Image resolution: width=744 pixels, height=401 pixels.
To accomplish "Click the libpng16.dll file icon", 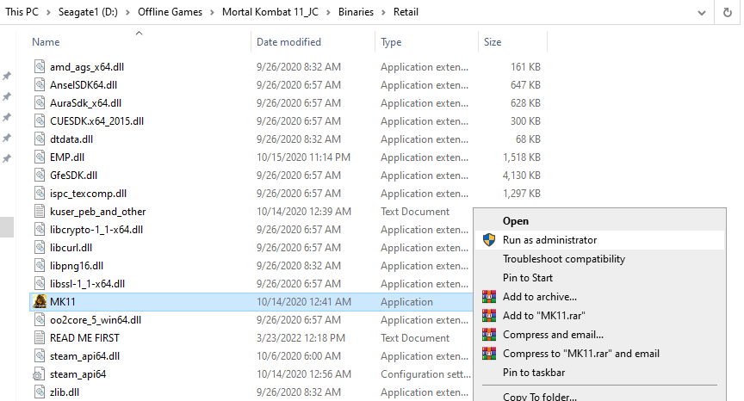I will (40, 265).
